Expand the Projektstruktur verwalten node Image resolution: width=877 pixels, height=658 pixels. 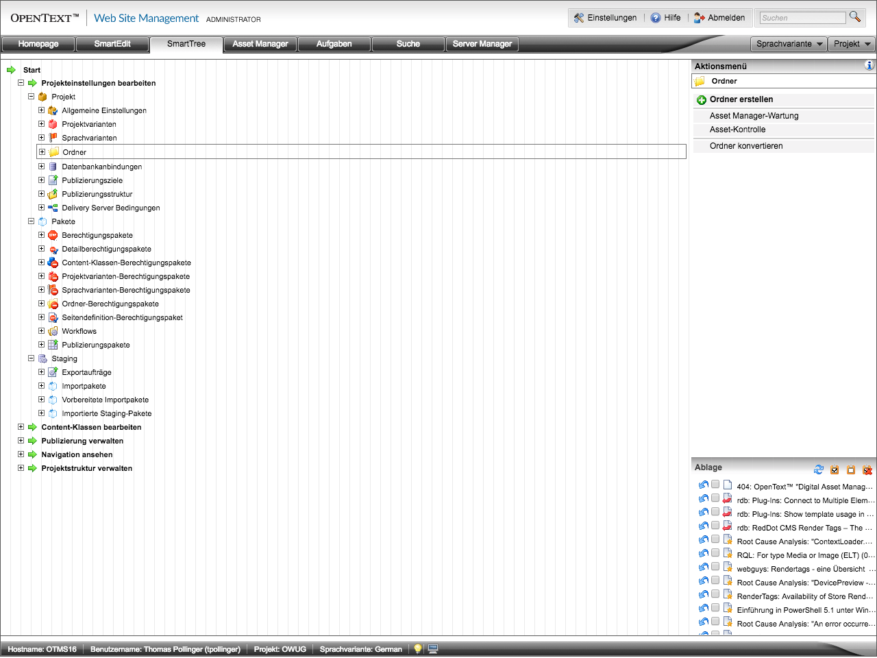[21, 468]
